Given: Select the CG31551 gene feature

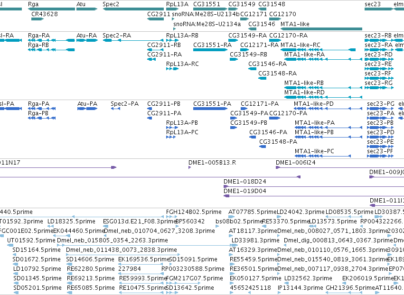Looking at the screenshot, I should 210,9.
